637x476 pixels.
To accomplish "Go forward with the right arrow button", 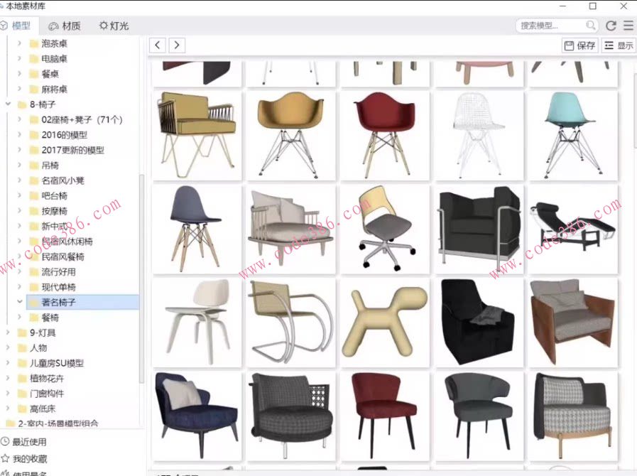I will 177,45.
